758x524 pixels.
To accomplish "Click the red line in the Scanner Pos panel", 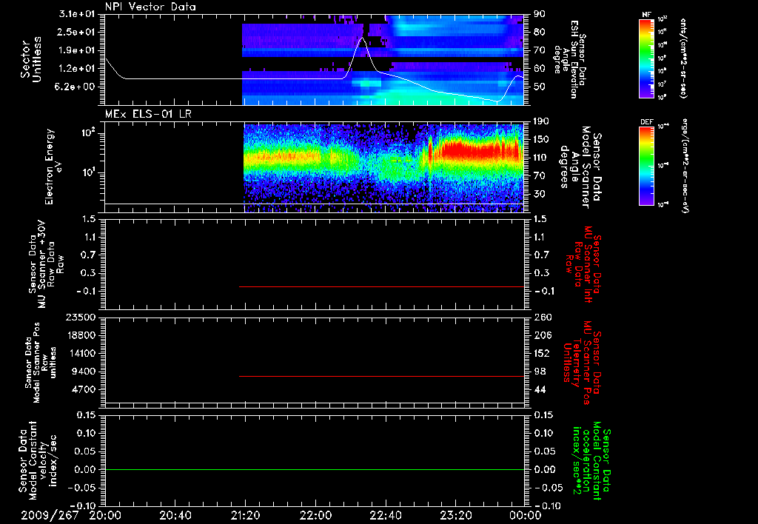I will [382, 376].
